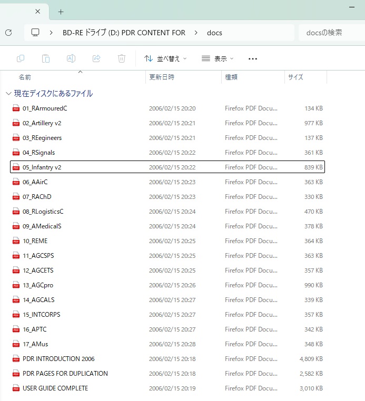Screen dimensions: 365x401
Task: Click the docsの検索 search field
Action: pos(329,33)
